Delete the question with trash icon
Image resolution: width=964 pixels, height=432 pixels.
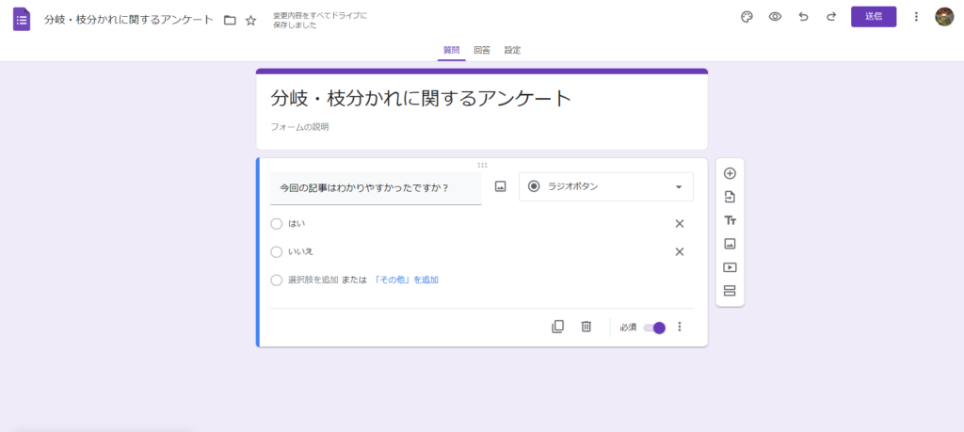click(586, 327)
